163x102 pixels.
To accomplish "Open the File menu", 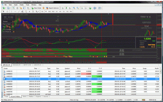I will [x=5, y=5].
